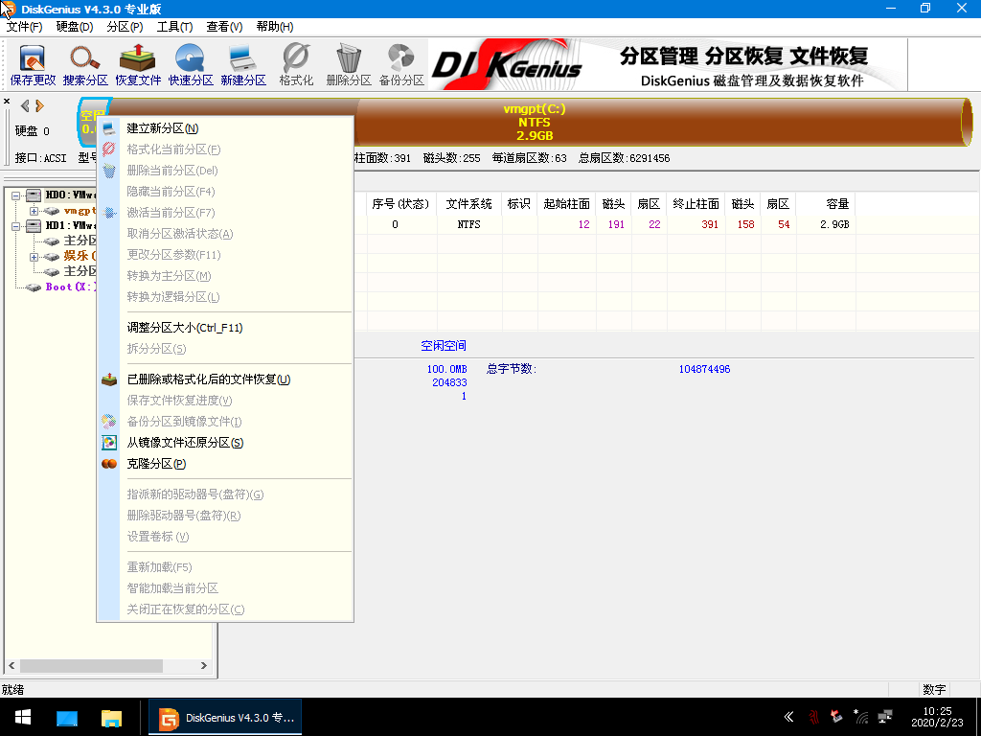The image size is (981, 736).
Task: Choose 调整分区大小(Ctrl_F11) in context menu
Action: [x=225, y=328]
